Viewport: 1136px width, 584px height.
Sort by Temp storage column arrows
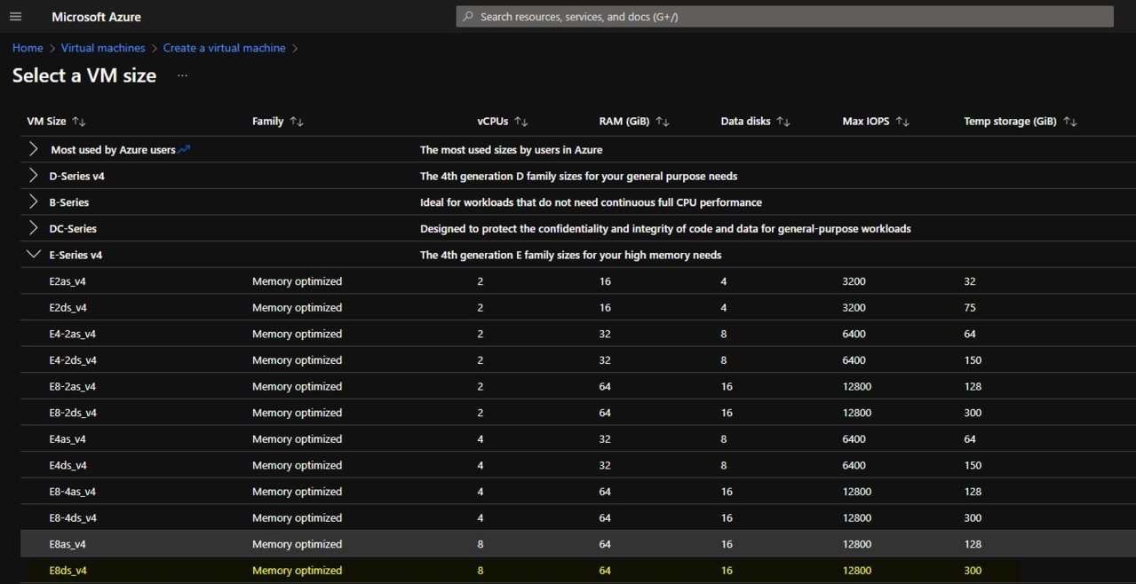click(1070, 122)
